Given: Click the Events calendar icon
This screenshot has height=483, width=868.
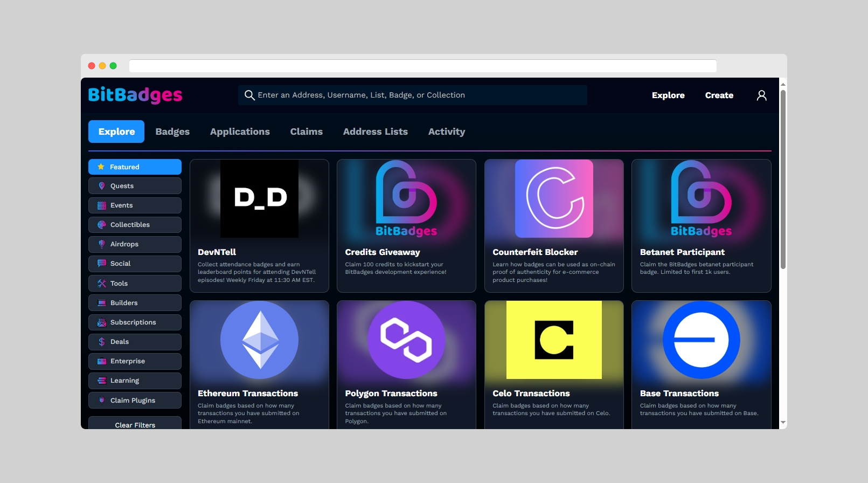Looking at the screenshot, I should click(101, 205).
